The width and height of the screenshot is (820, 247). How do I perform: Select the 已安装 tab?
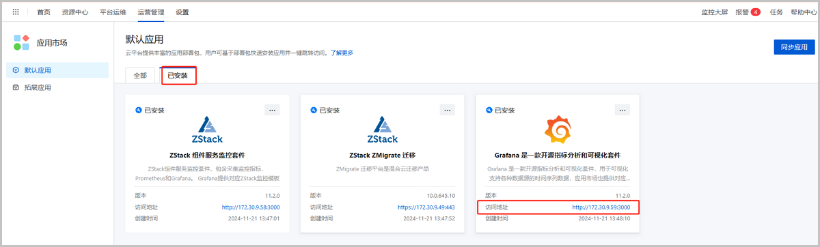click(x=178, y=76)
